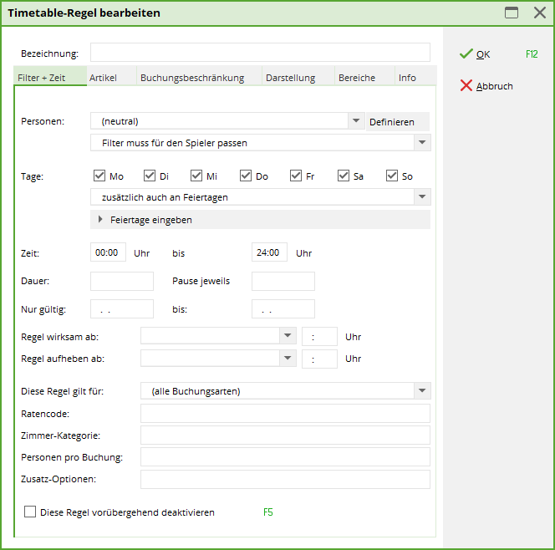Click the Dauer input field
555x550 pixels.
pyautogui.click(x=122, y=281)
